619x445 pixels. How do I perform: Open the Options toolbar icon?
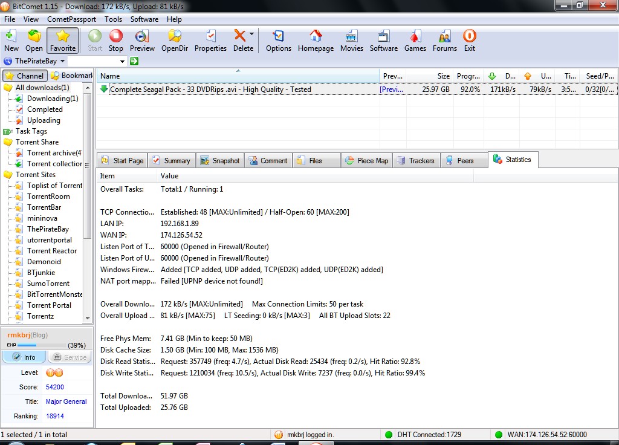[x=278, y=41]
